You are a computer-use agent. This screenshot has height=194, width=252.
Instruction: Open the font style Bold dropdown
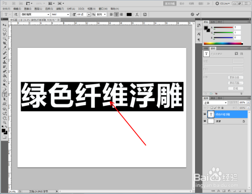coord(68,15)
